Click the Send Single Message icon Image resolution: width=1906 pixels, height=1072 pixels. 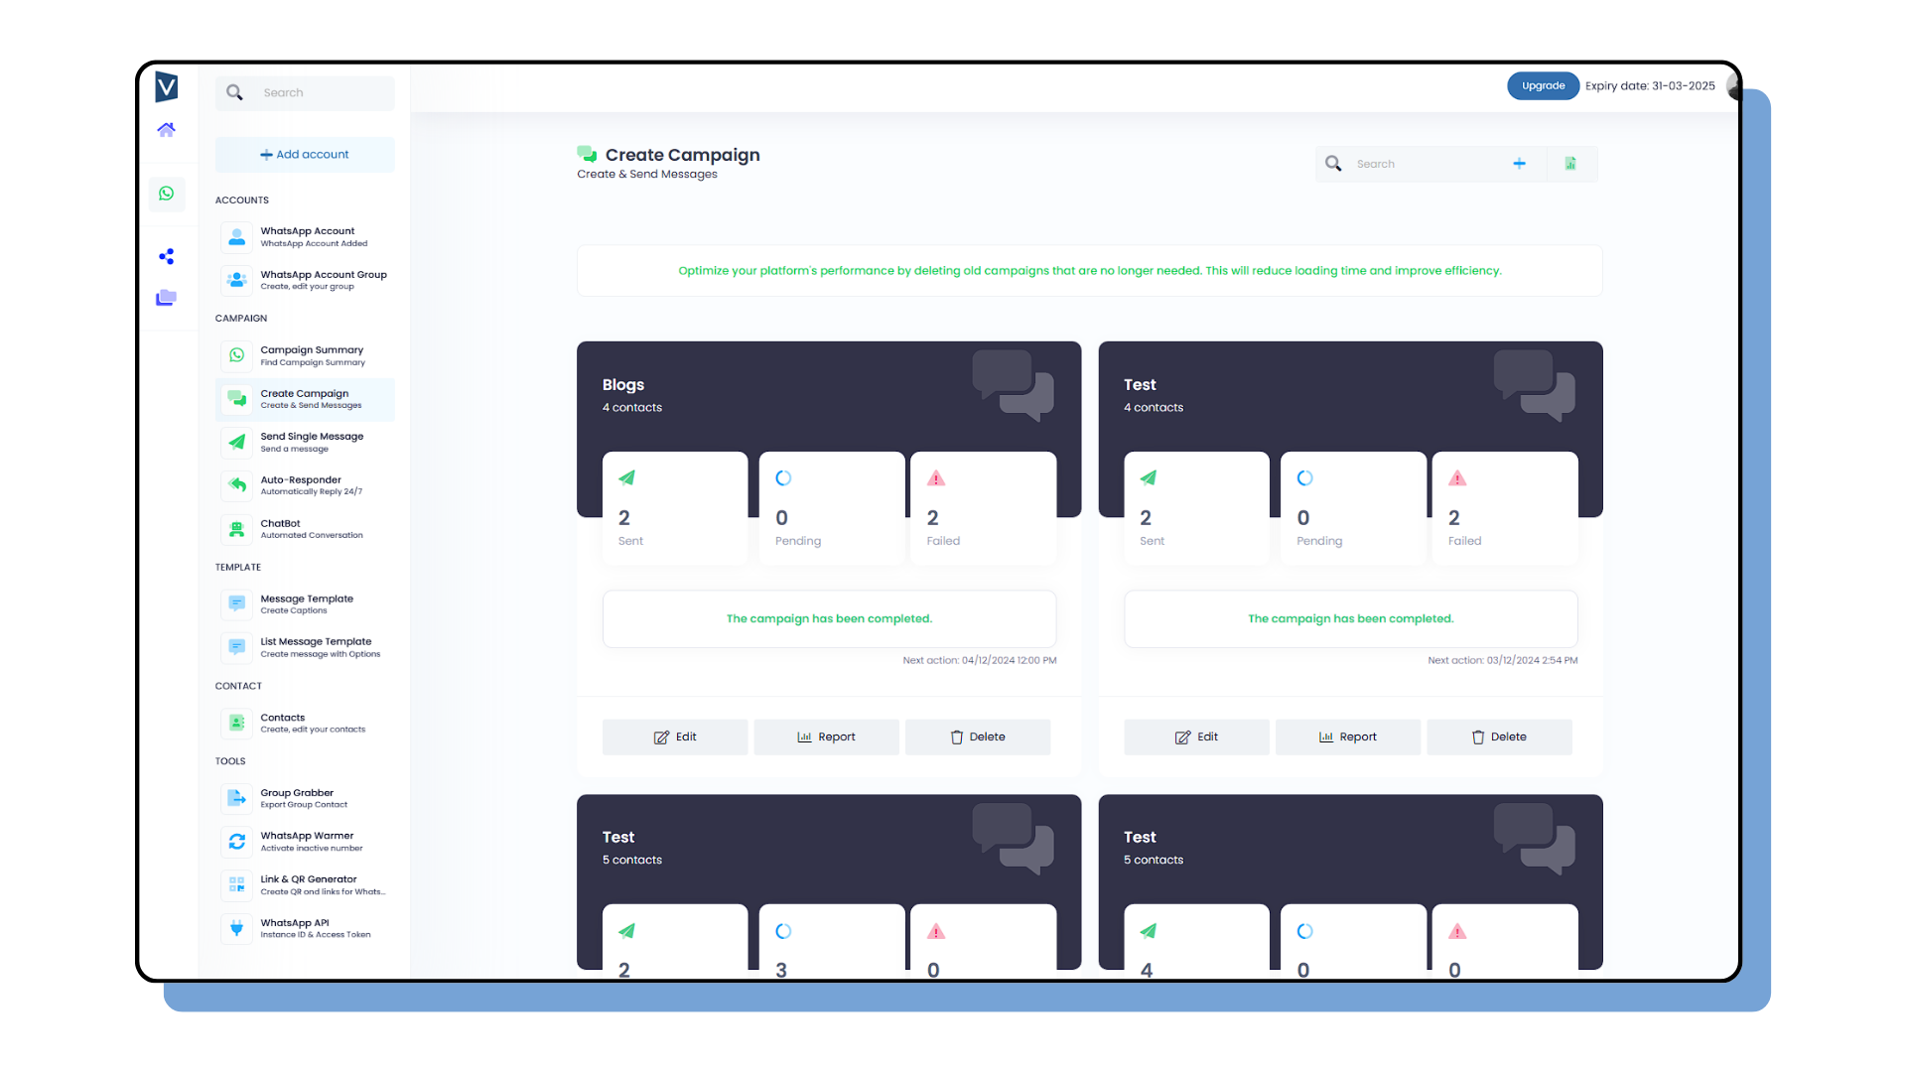(x=237, y=441)
